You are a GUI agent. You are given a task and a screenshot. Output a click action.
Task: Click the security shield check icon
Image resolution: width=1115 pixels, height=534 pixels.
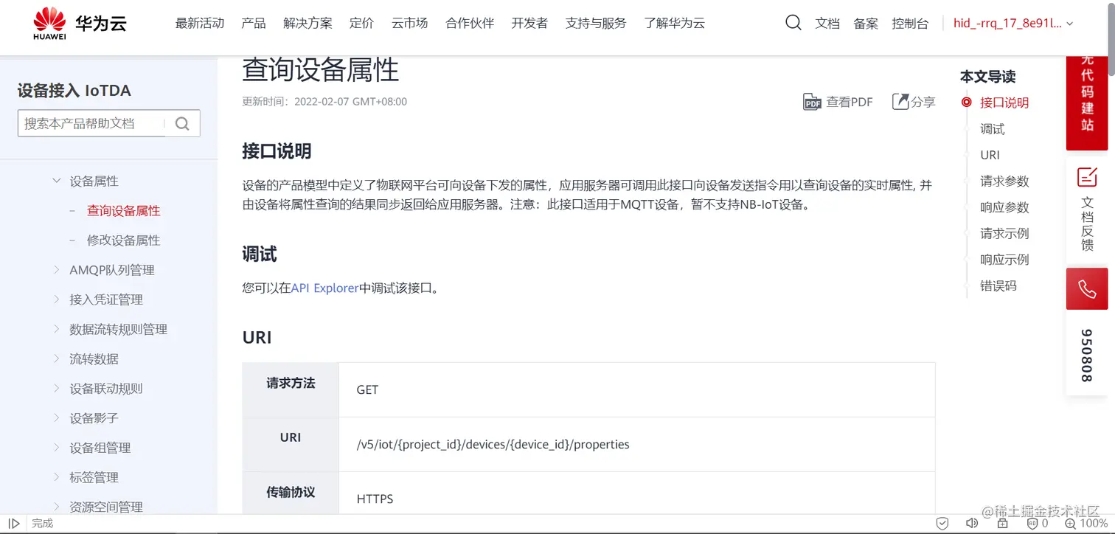pyautogui.click(x=942, y=524)
